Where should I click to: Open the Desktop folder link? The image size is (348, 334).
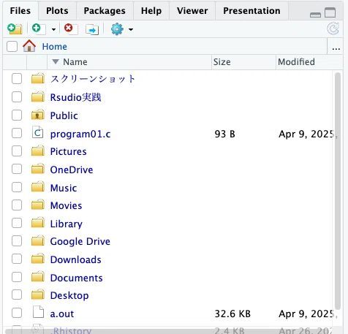coord(69,295)
